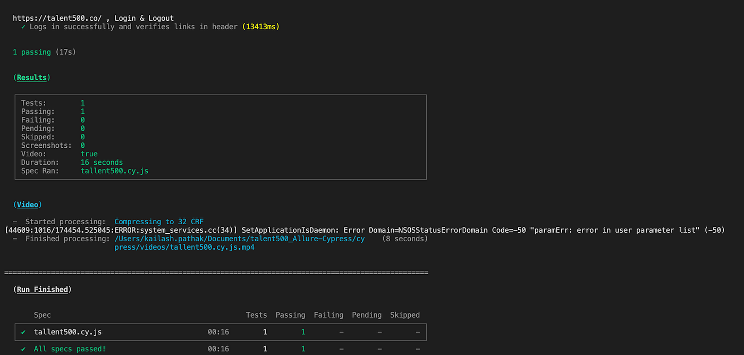Click checkmark before 'Logs in successfully'
Image resolution: width=744 pixels, height=355 pixels.
(23, 27)
